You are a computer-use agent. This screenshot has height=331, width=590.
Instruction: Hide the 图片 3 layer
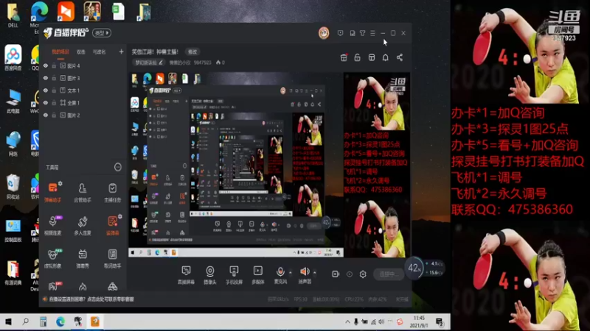46,78
